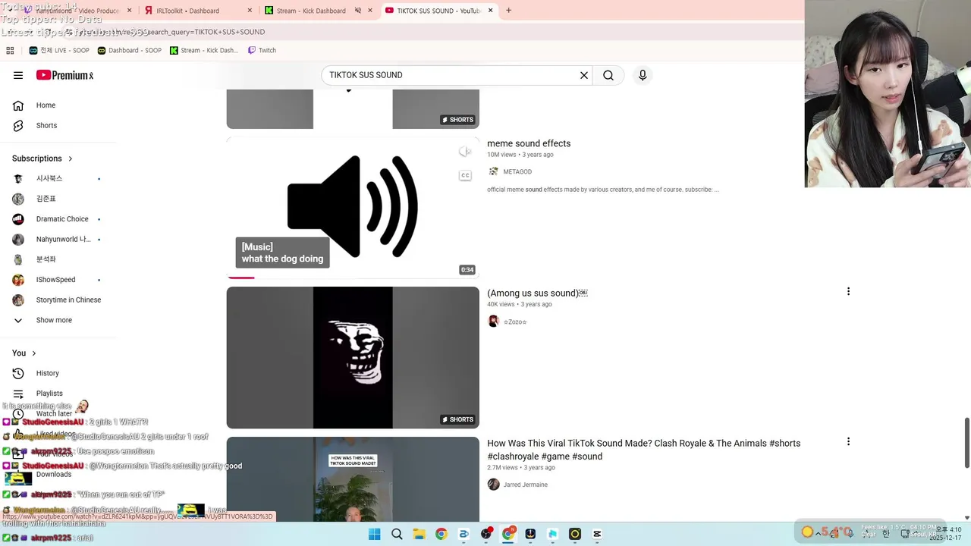Open Windows taskbar search
The width and height of the screenshot is (971, 546).
coord(397,534)
